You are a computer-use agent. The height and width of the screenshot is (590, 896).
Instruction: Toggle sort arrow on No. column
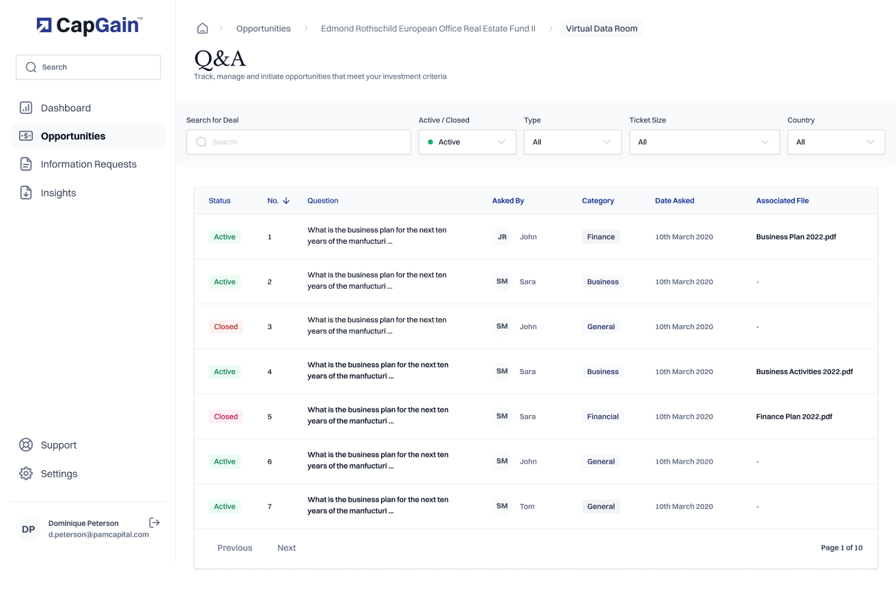pos(286,201)
